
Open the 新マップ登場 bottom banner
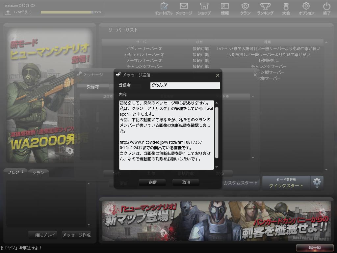click(216, 221)
